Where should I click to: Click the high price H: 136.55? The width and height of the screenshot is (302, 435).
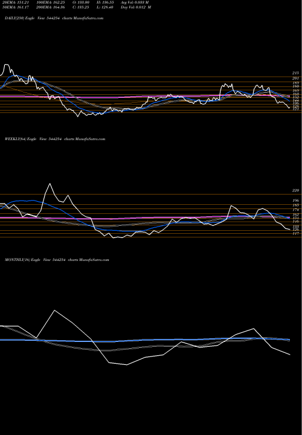(106, 2)
